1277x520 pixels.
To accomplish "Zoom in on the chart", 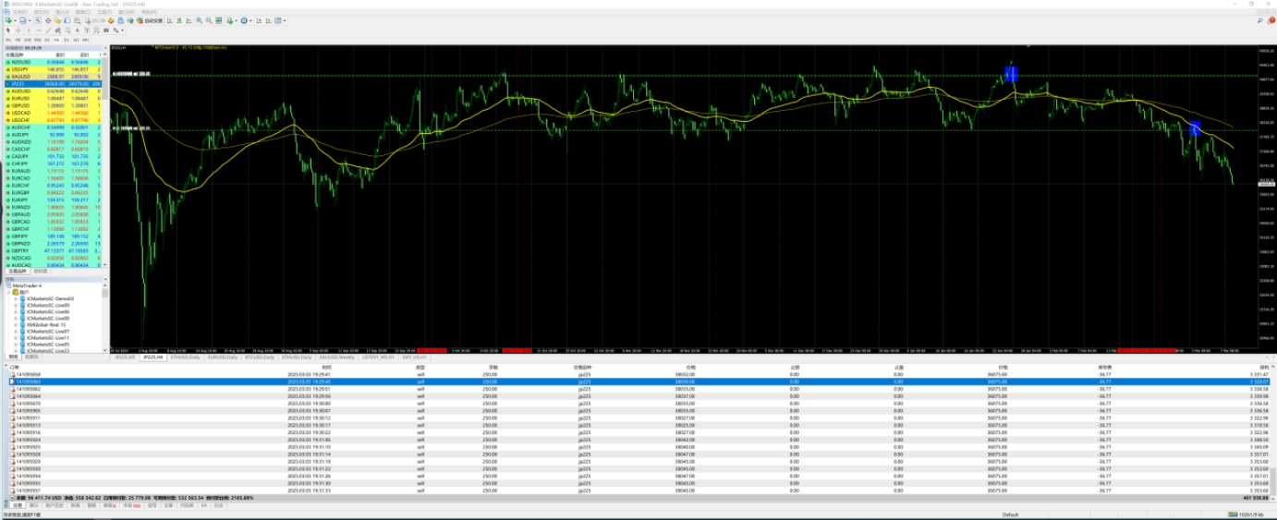I will click(199, 20).
